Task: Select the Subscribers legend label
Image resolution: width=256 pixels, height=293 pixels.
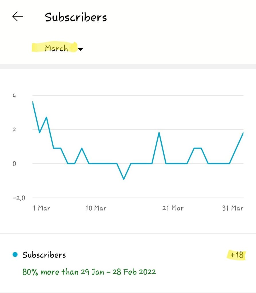Action: click(44, 255)
